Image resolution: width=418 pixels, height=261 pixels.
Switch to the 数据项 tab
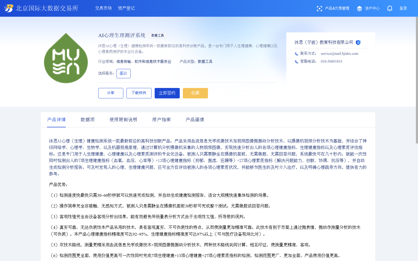click(88, 120)
